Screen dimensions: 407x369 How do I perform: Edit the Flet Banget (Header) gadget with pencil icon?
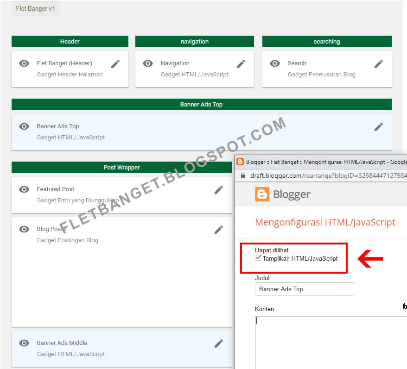(x=115, y=63)
